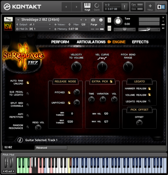
Task: Click the Shreddage II IBZ logo
Action: click(x=23, y=57)
